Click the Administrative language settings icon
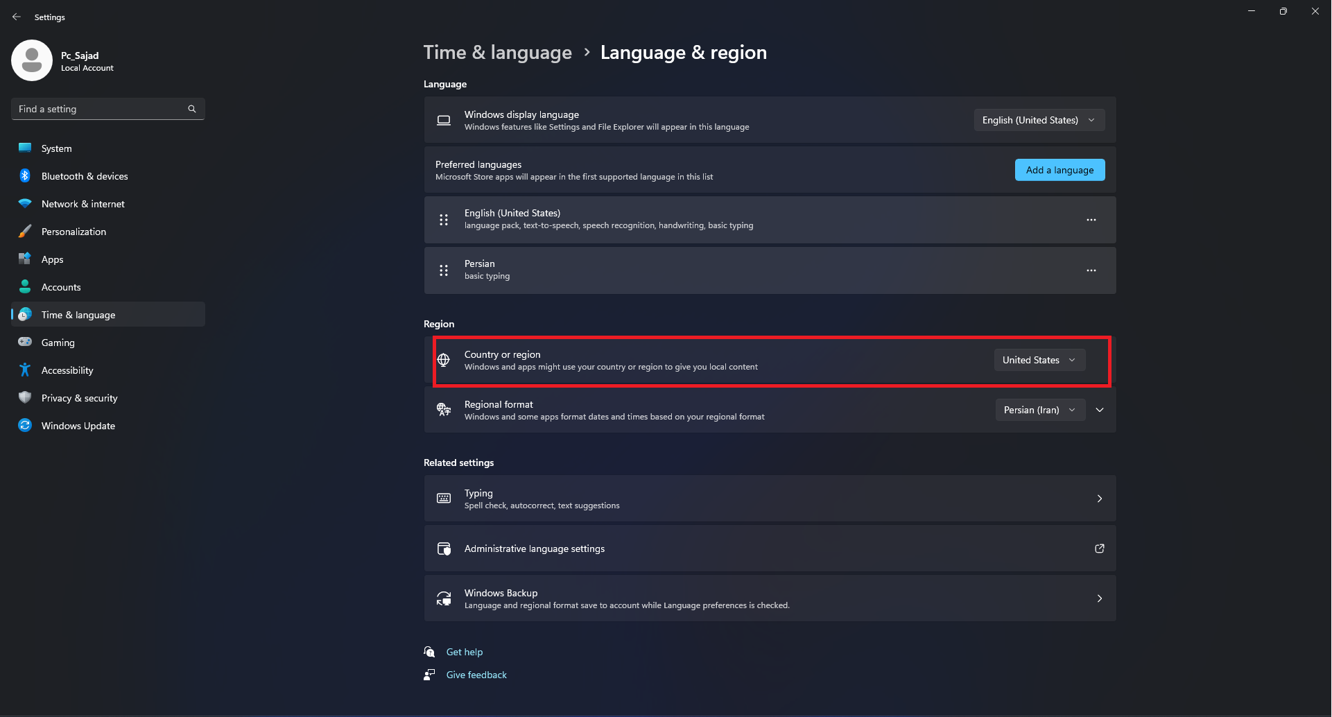The height and width of the screenshot is (717, 1332). [444, 548]
